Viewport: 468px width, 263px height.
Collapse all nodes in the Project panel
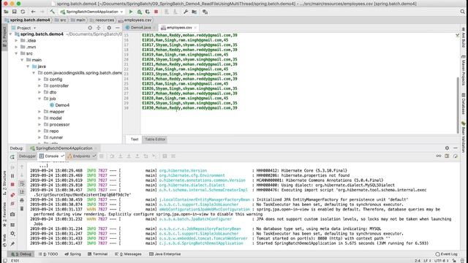pos(99,28)
